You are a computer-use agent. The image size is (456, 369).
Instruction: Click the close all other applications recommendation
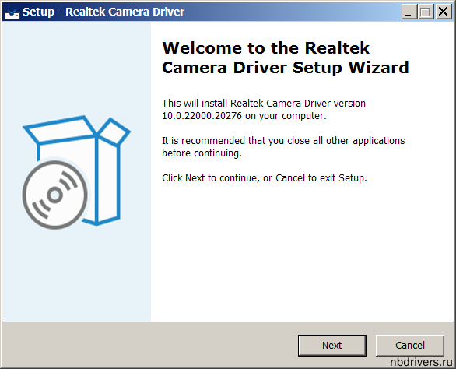[283, 146]
